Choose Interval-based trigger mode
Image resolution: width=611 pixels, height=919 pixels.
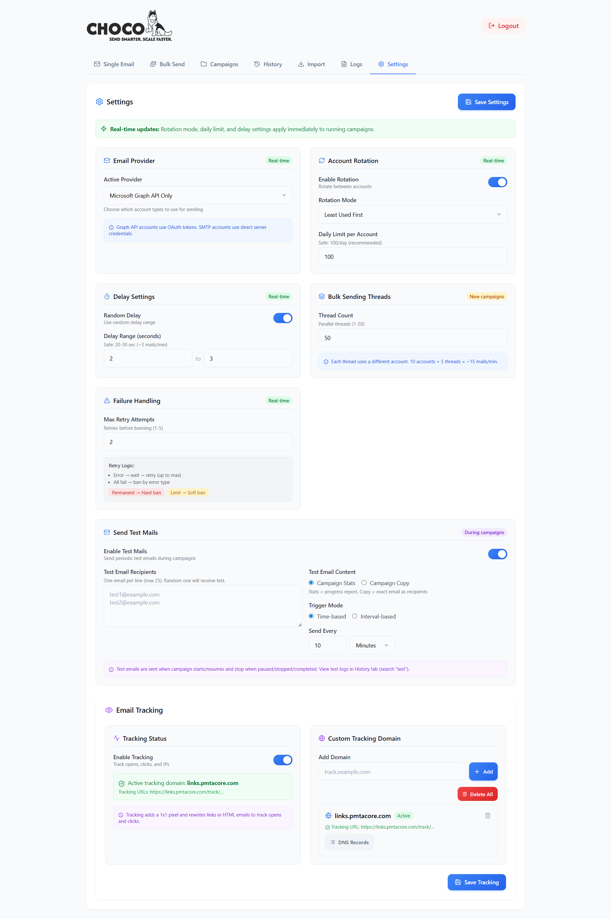coord(355,616)
